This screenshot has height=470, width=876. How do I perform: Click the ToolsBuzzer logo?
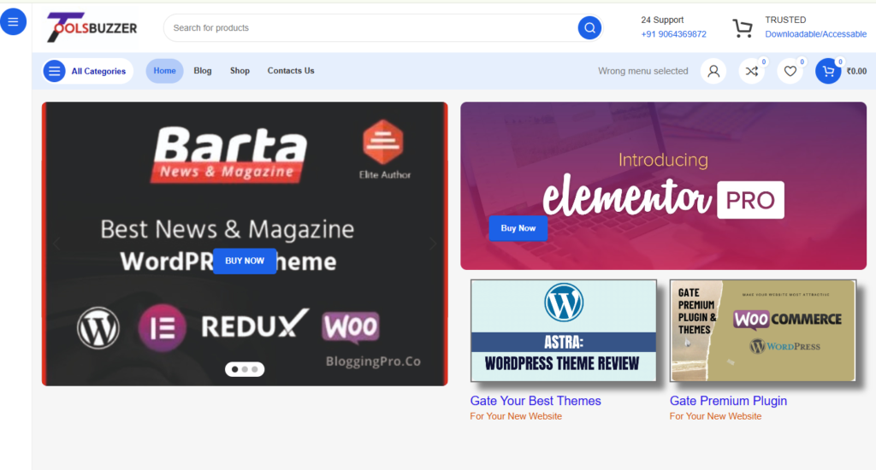[92, 27]
